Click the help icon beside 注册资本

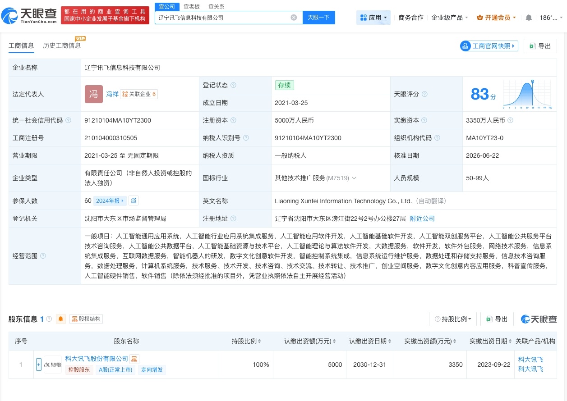(x=233, y=120)
